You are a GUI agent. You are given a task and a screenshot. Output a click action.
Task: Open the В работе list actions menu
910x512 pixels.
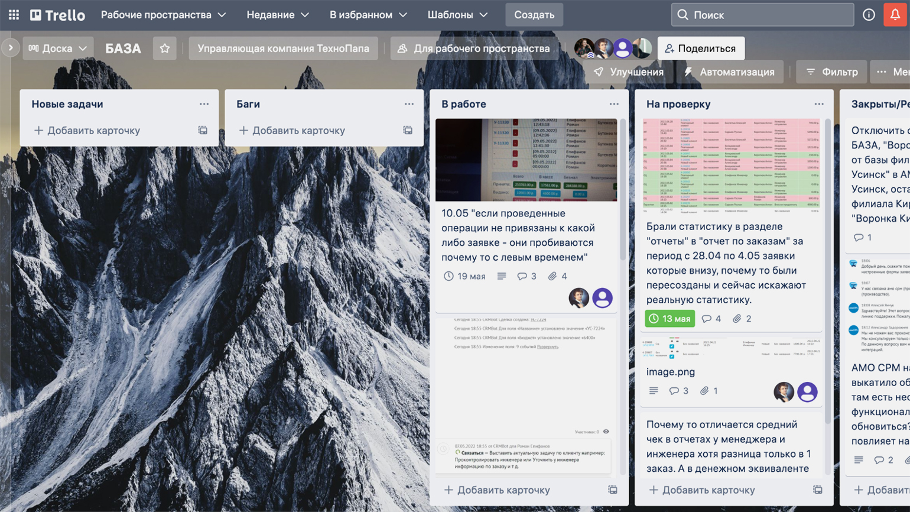614,104
